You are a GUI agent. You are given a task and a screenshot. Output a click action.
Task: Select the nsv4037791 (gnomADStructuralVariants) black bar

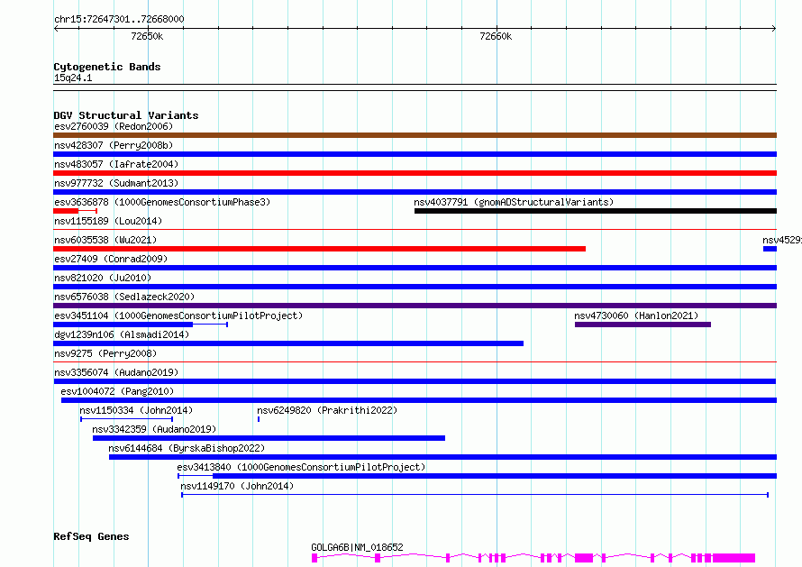[x=596, y=211]
